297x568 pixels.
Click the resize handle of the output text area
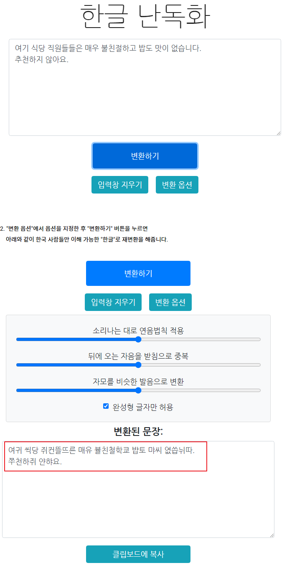pyautogui.click(x=272, y=535)
